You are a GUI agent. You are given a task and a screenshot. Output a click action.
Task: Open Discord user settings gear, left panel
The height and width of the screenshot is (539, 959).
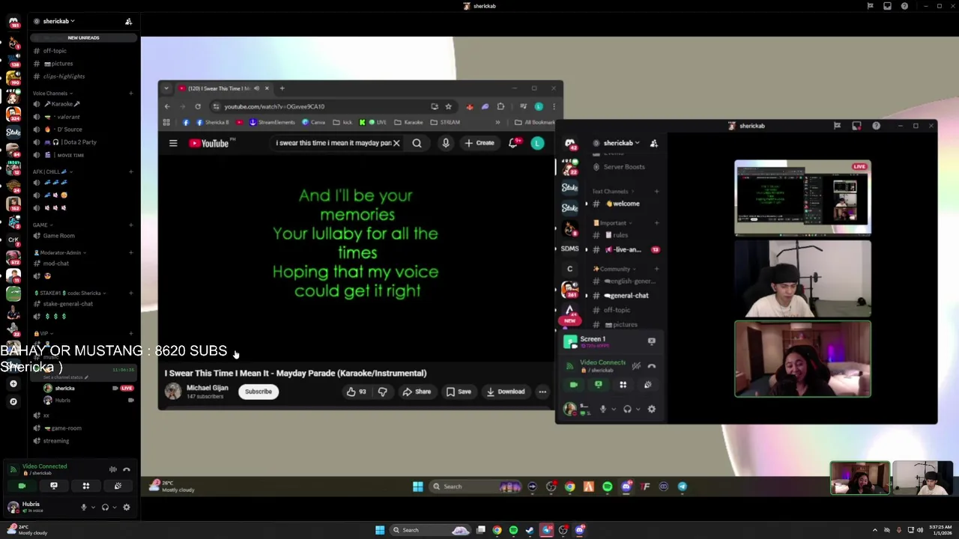127,507
